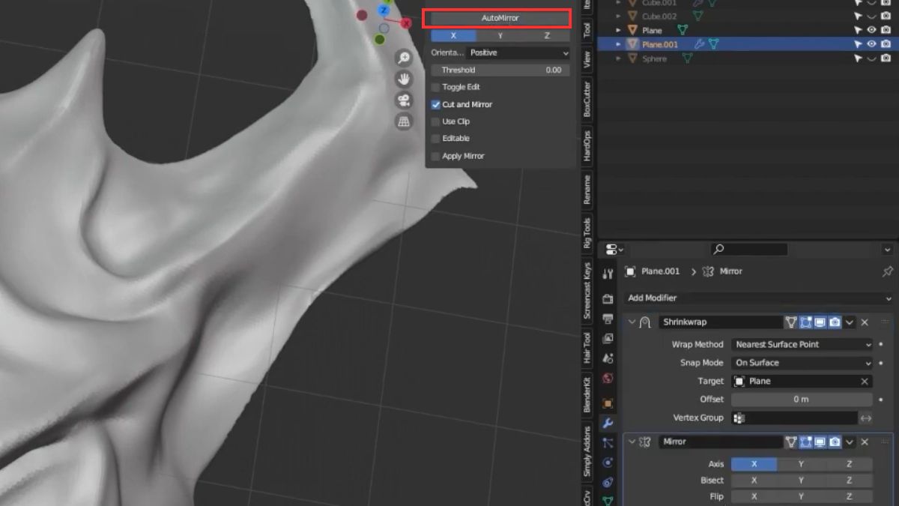Open the Tool properties tab (wrench and screwdriver icon)
899x506 pixels.
pos(608,274)
